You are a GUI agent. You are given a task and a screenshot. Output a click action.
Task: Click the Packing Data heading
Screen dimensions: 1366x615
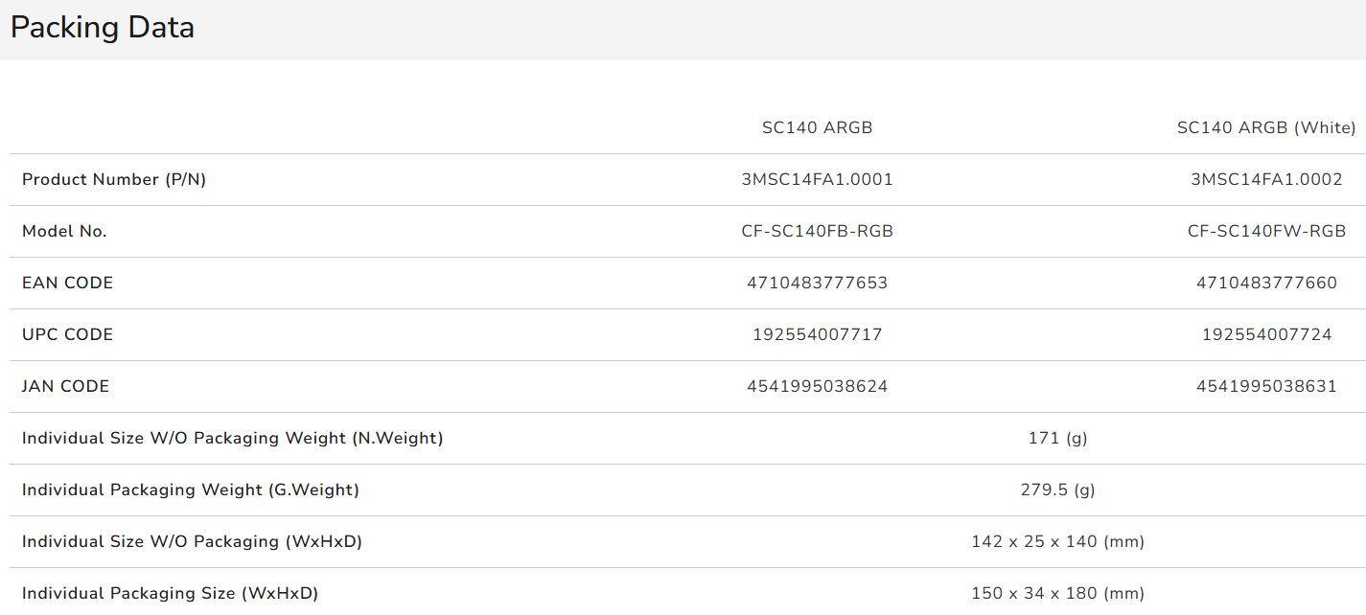tap(103, 28)
